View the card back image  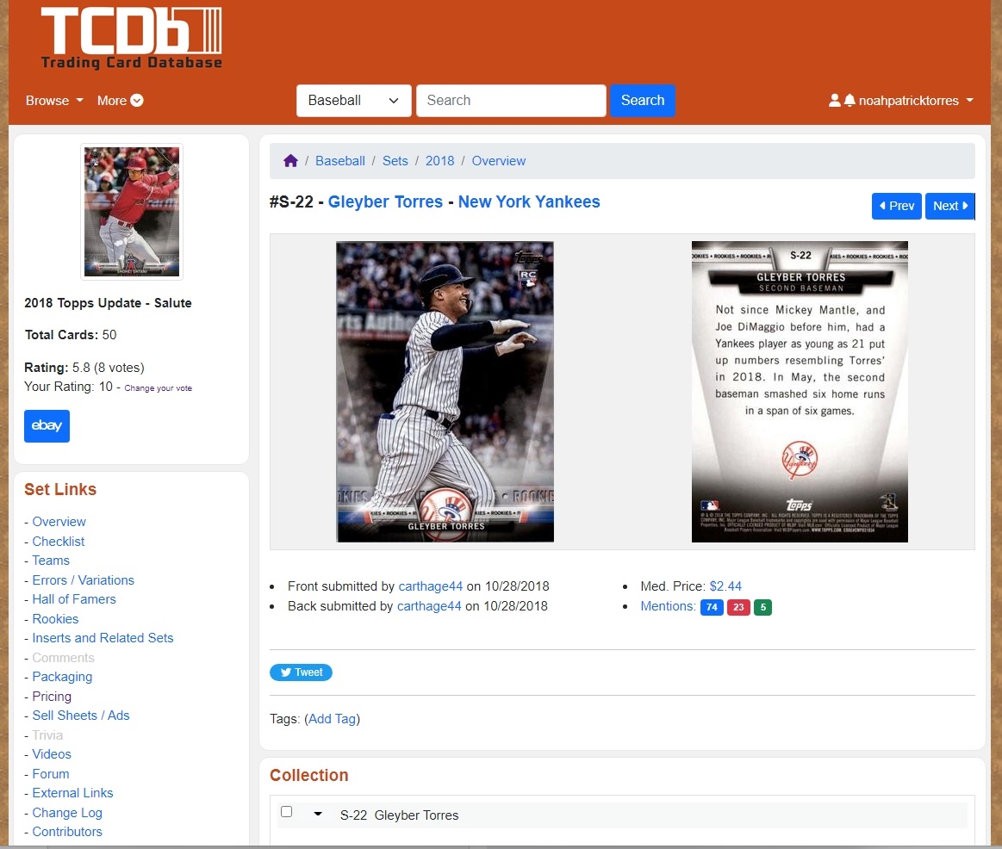(x=800, y=392)
